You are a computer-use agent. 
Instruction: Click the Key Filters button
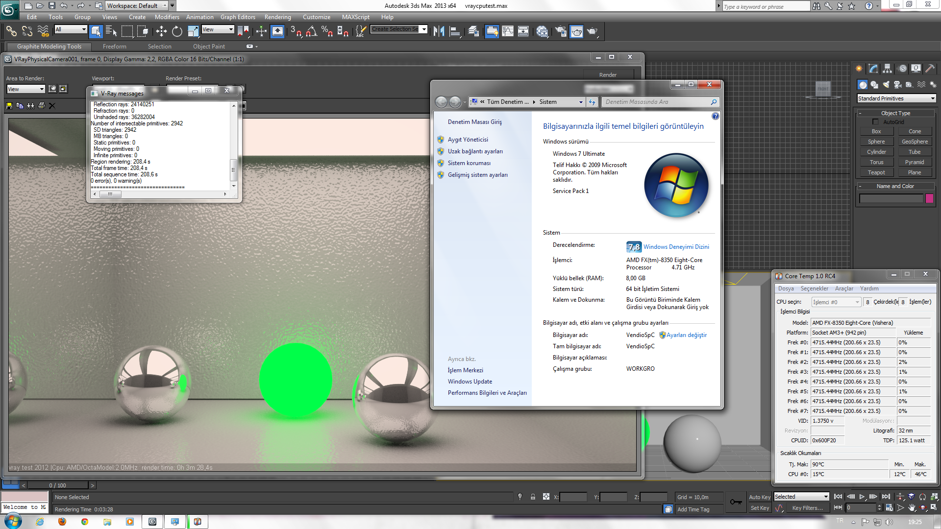pyautogui.click(x=807, y=508)
